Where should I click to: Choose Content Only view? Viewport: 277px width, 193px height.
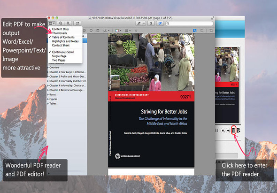coord(60,29)
